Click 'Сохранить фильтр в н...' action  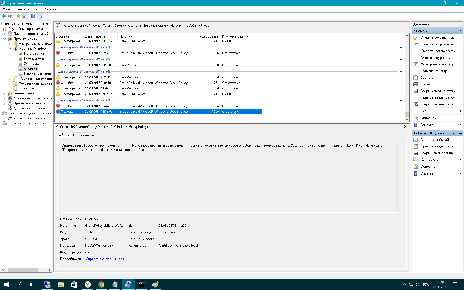click(x=438, y=104)
